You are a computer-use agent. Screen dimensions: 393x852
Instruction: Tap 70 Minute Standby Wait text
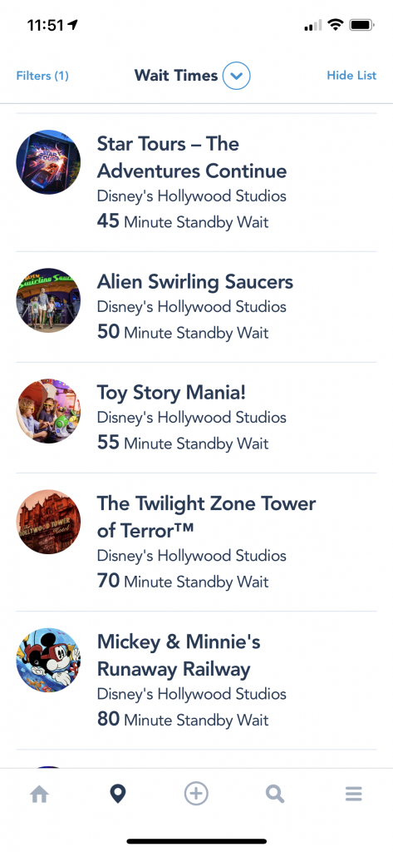pos(183,581)
